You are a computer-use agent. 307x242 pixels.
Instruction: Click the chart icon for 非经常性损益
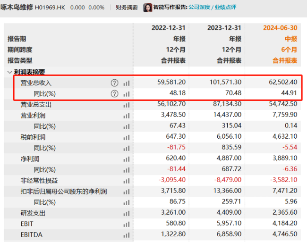(126, 181)
